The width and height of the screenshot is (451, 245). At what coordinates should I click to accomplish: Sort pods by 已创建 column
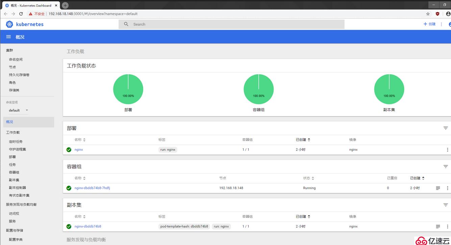(x=417, y=178)
